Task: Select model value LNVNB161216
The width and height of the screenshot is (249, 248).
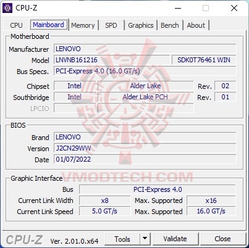Action: (x=112, y=60)
